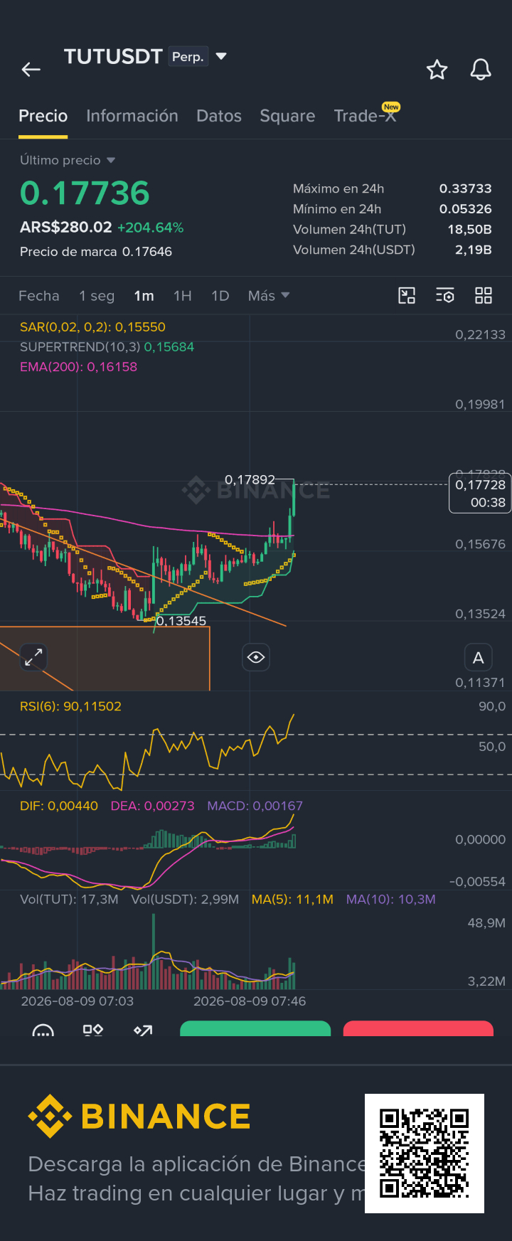Click the 0,13545 low price marker
The image size is (512, 1241).
[181, 621]
